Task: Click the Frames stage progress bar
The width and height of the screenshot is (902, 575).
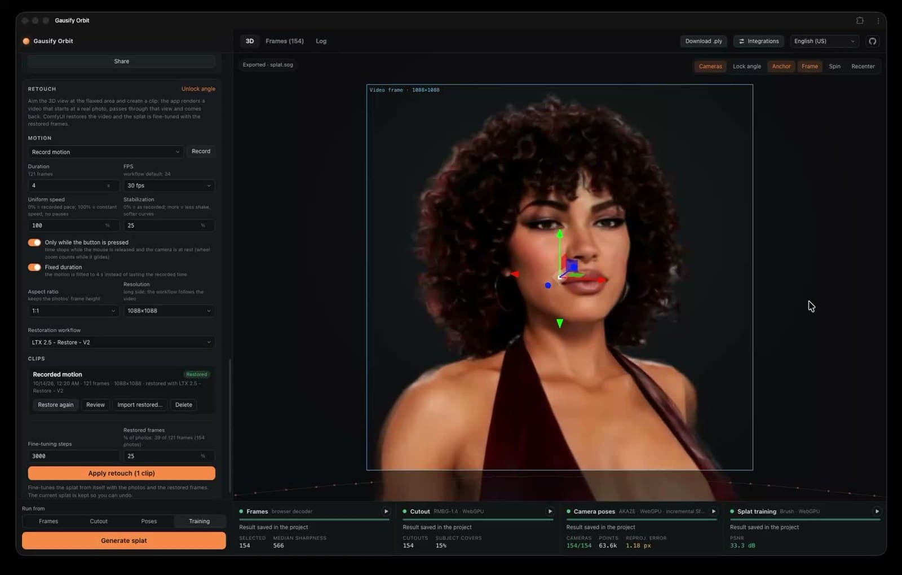Action: click(314, 519)
